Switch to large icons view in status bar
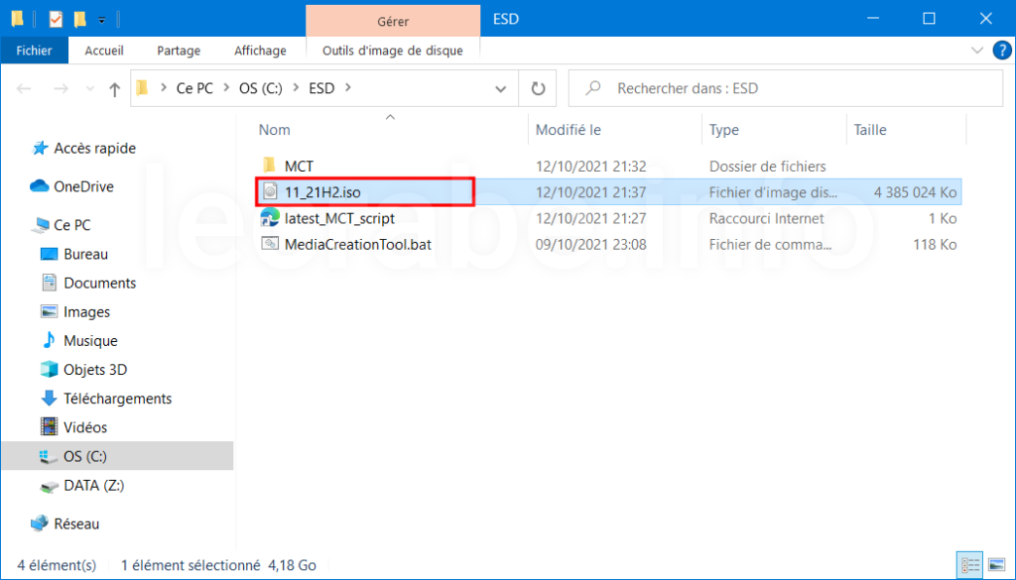Image resolution: width=1016 pixels, height=580 pixels. (996, 565)
